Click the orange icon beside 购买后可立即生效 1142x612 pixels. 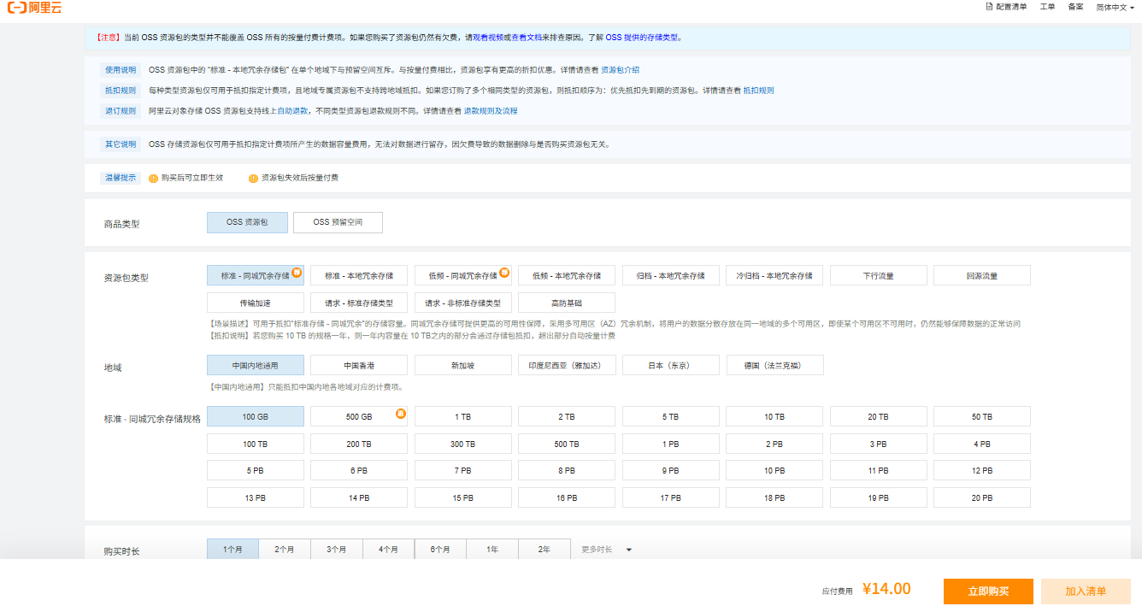click(154, 179)
